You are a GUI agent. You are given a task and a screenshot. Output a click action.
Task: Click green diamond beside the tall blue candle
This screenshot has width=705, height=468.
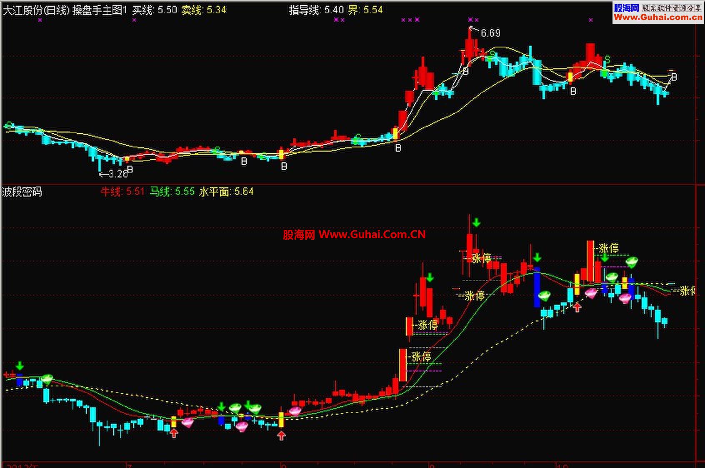coord(544,296)
